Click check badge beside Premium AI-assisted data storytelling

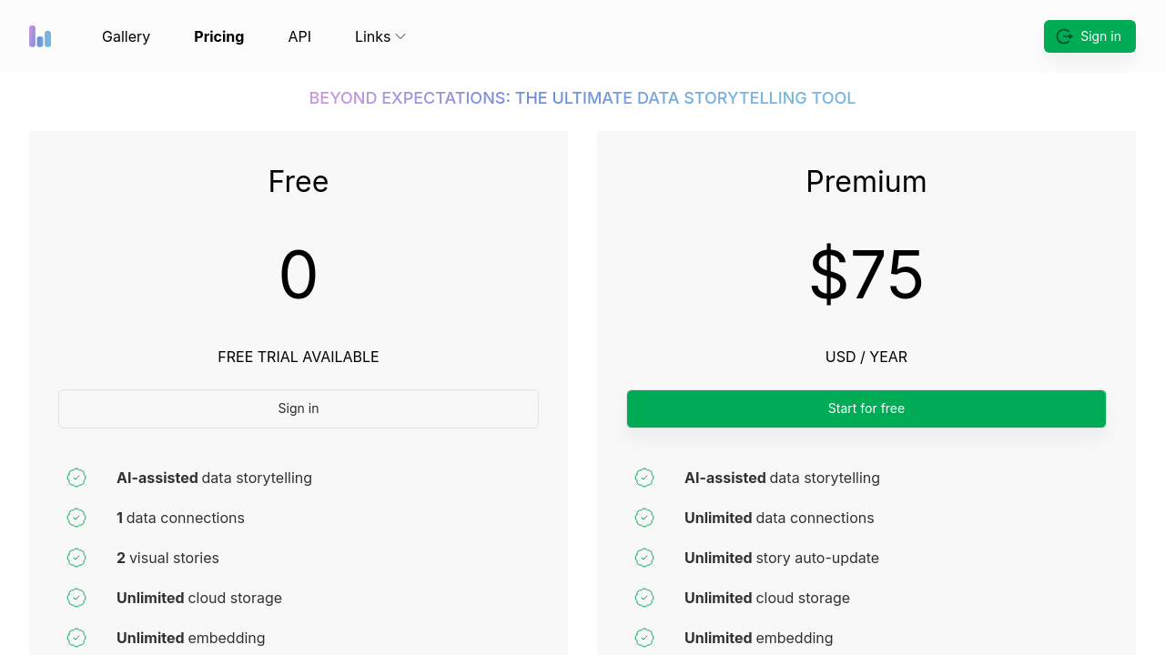tap(644, 478)
